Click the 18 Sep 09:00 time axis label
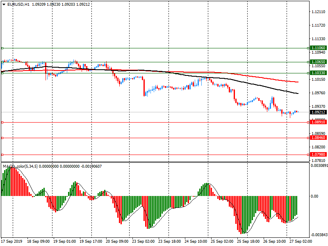The width and height of the screenshot is (328, 246). coord(38,241)
